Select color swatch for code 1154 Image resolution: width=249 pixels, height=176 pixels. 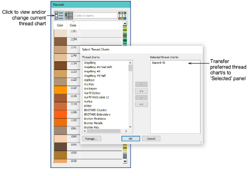click(x=60, y=41)
